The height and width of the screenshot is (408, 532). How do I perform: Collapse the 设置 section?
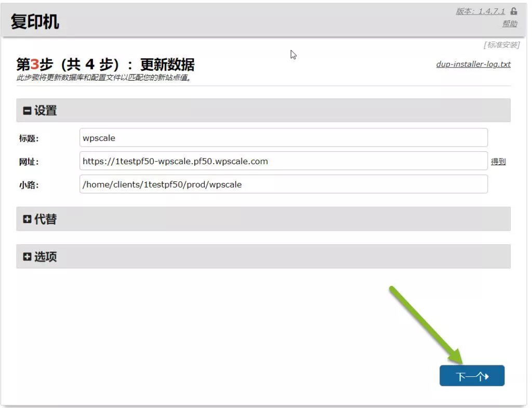tap(263, 110)
